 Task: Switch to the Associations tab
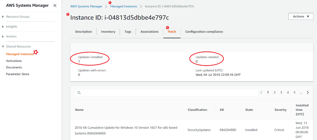click(x=149, y=32)
